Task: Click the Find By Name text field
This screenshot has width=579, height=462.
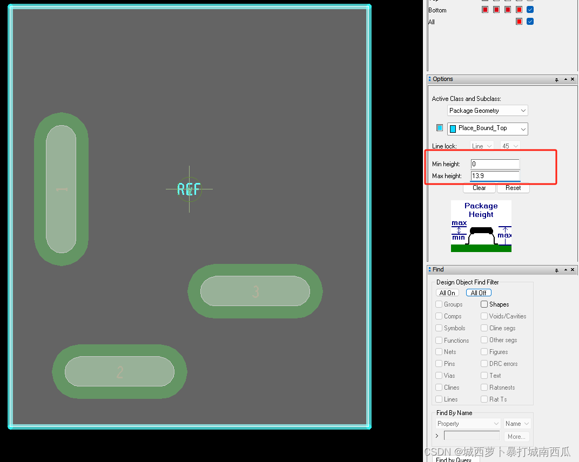Action: coord(472,436)
